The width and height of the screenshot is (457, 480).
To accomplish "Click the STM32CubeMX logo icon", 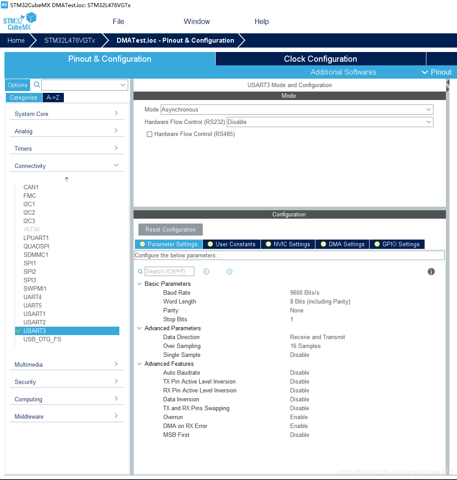I will [20, 21].
